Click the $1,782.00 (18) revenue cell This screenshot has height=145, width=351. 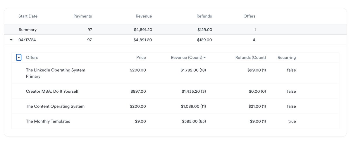coord(193,70)
